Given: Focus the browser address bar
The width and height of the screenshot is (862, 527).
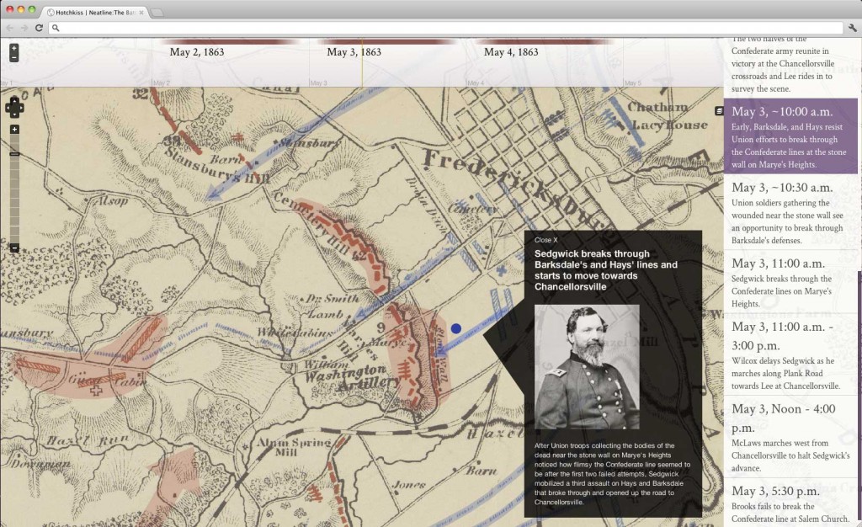Looking at the screenshot, I should [446, 28].
